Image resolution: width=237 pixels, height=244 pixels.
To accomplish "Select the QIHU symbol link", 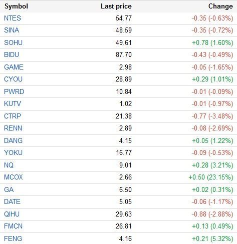I will pos(12,214).
